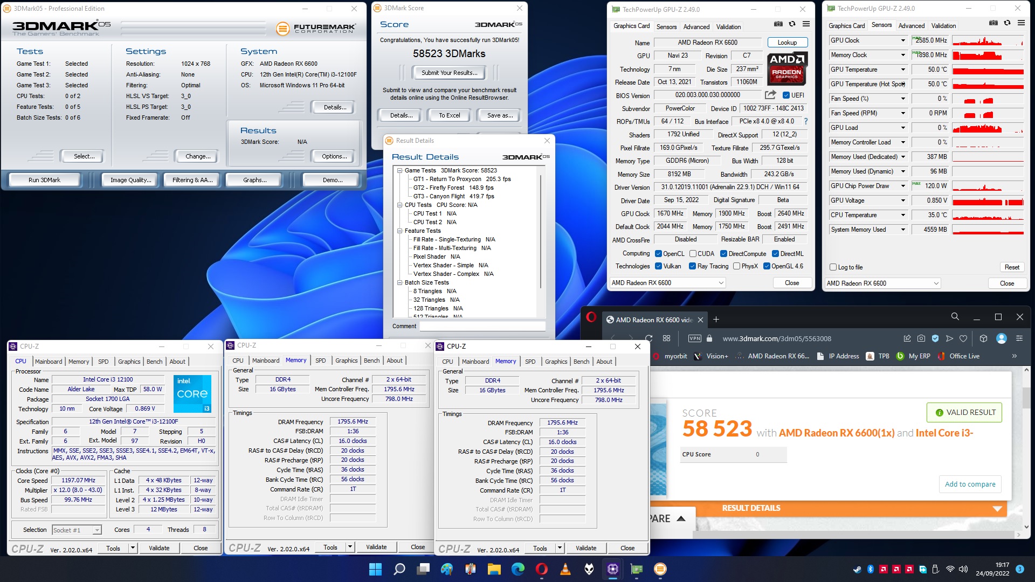Screen dimensions: 1035x582
Task: Toggle the Vulkan checkbox
Action: [658, 266]
